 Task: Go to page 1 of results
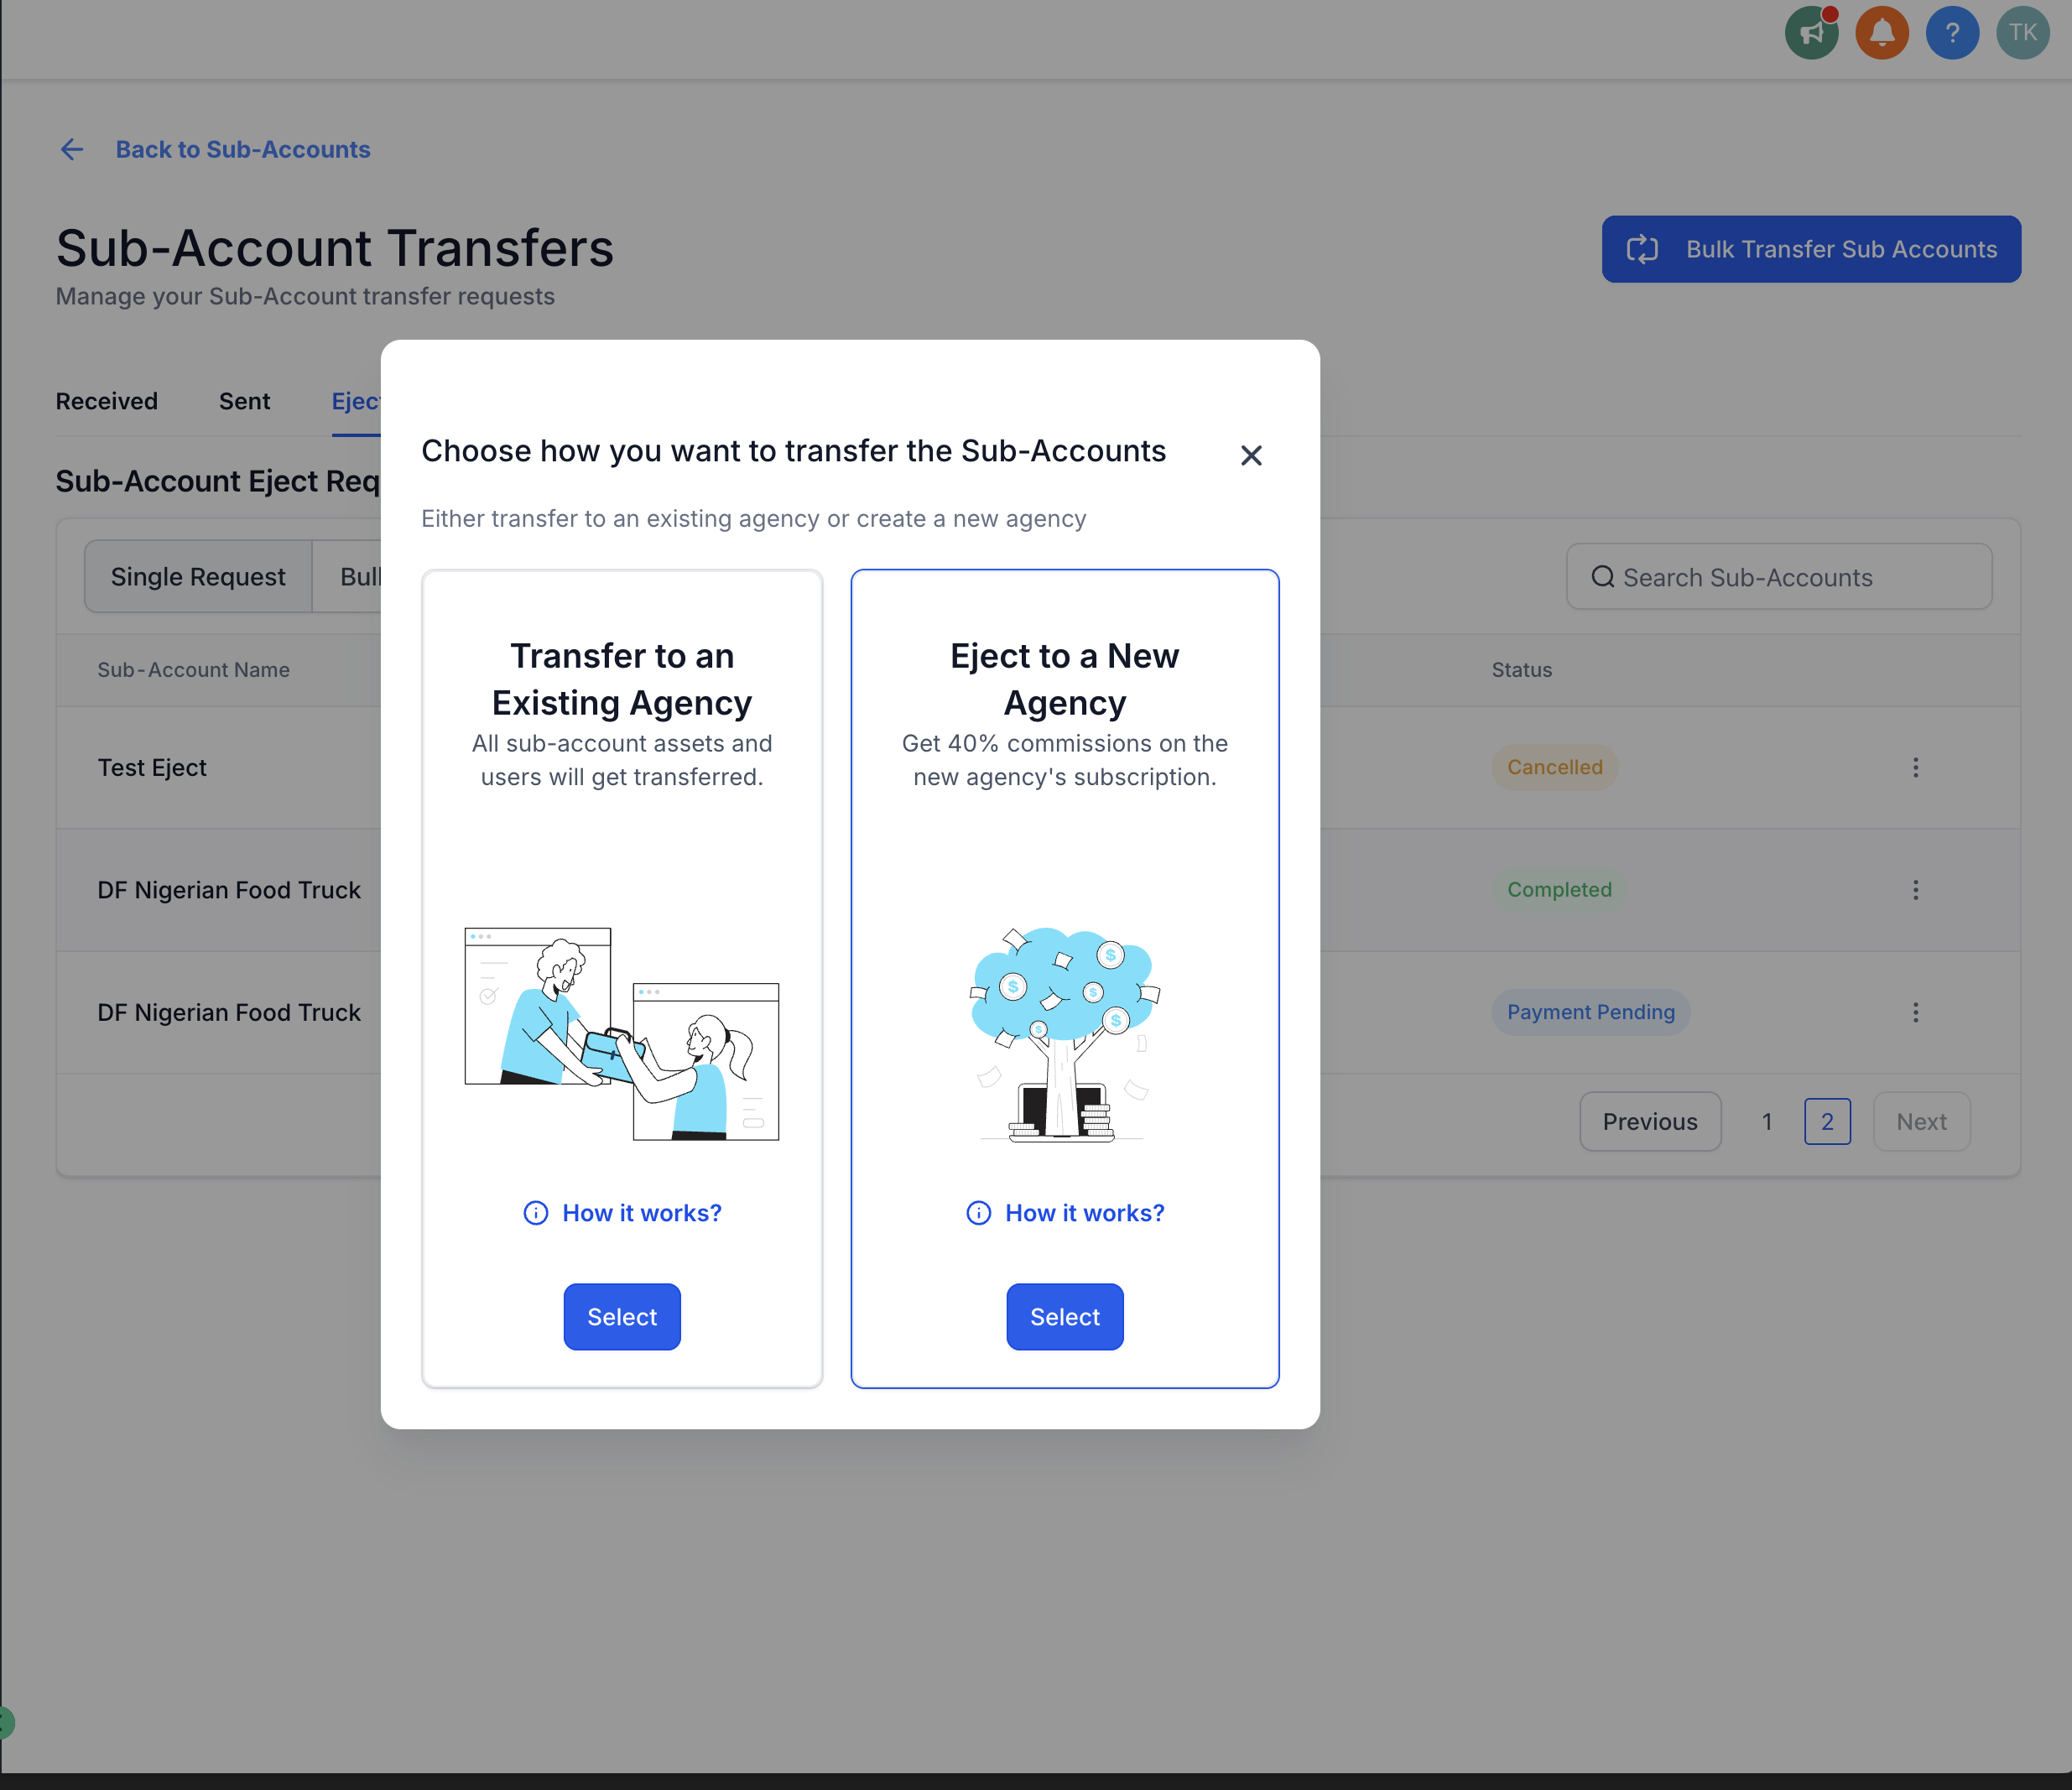pyautogui.click(x=1766, y=1122)
